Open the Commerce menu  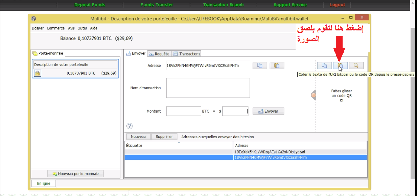[x=56, y=28]
